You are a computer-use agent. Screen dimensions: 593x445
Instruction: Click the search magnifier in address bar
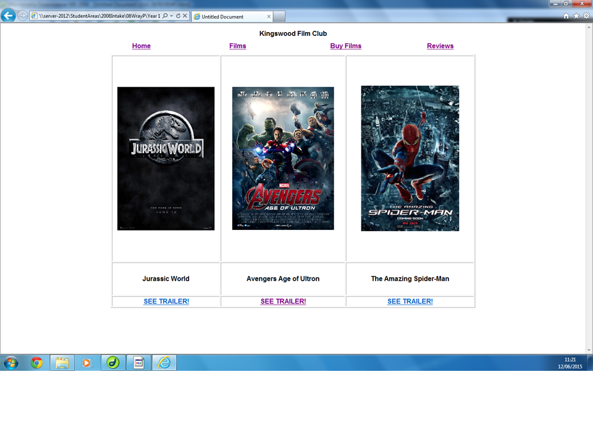pos(165,16)
